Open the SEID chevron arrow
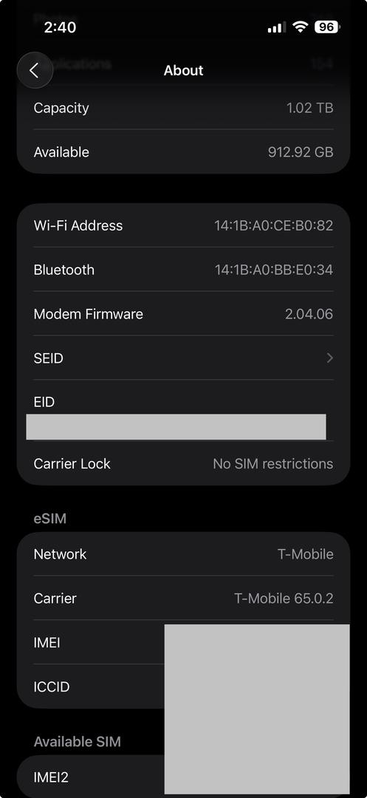 pos(329,358)
